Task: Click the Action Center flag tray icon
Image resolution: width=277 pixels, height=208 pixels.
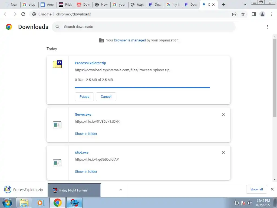Action: pos(243,203)
